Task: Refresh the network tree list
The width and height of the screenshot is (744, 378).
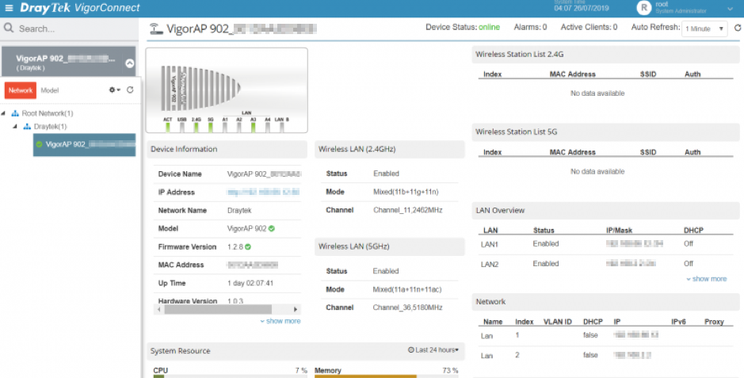Action: point(130,90)
